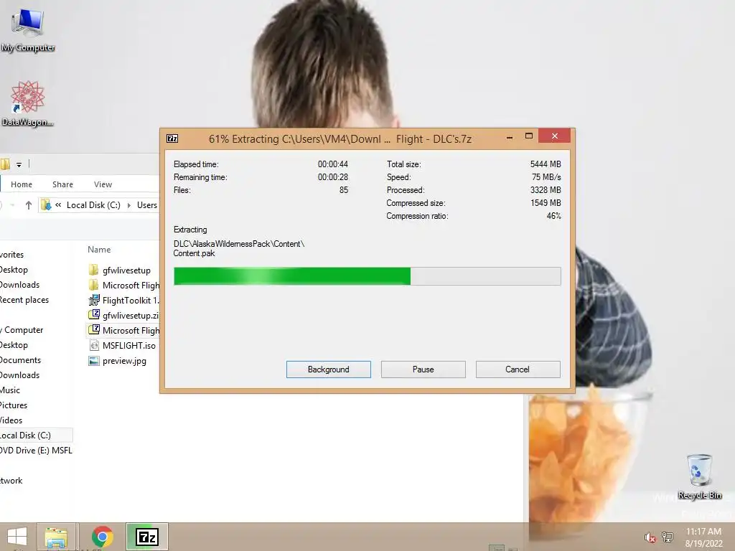Select Documents in the sidebar
This screenshot has height=551, width=735.
pyautogui.click(x=20, y=360)
